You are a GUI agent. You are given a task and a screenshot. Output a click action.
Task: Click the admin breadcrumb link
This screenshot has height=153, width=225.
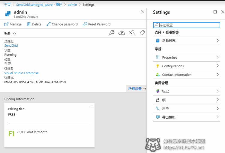72,5
